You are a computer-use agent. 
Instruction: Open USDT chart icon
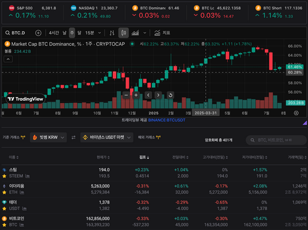click(x=24, y=208)
